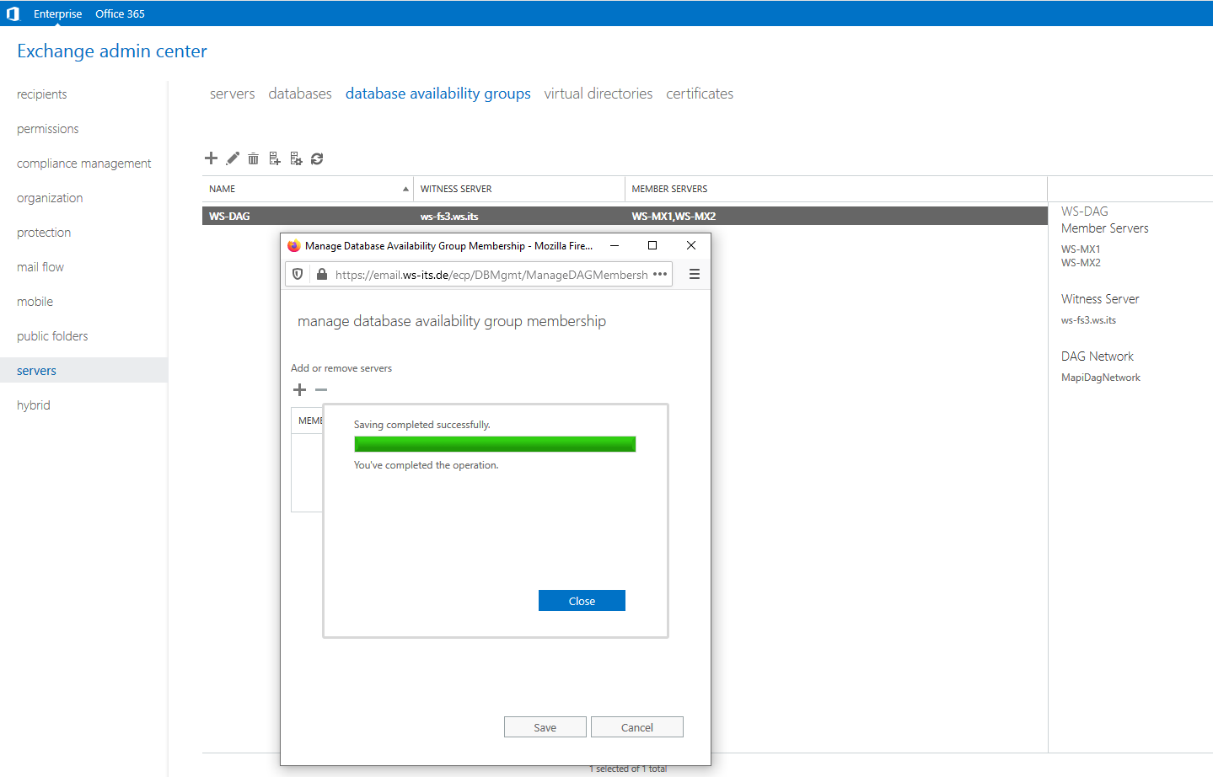Click the Firefox logo in popup title bar
The image size is (1213, 777).
[x=293, y=246]
